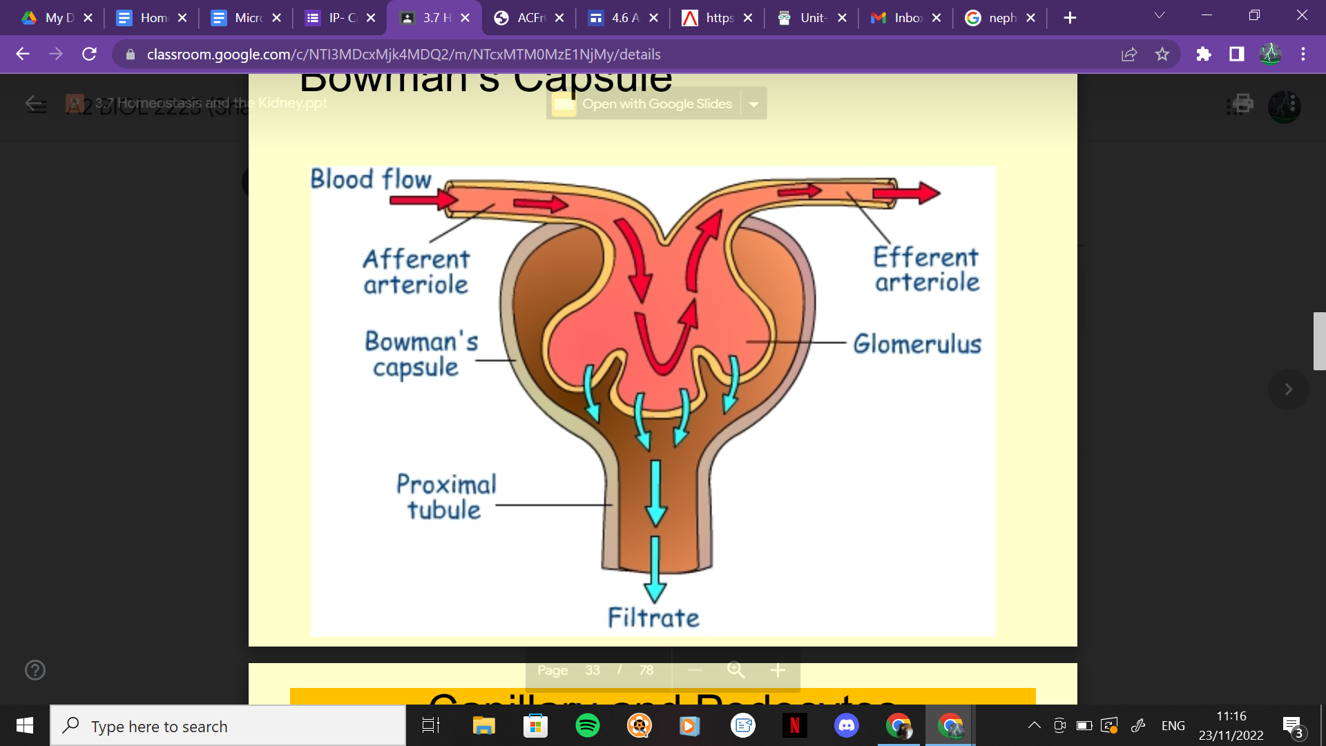Image resolution: width=1326 pixels, height=746 pixels.
Task: Click the page number field showing 33
Action: click(x=593, y=670)
